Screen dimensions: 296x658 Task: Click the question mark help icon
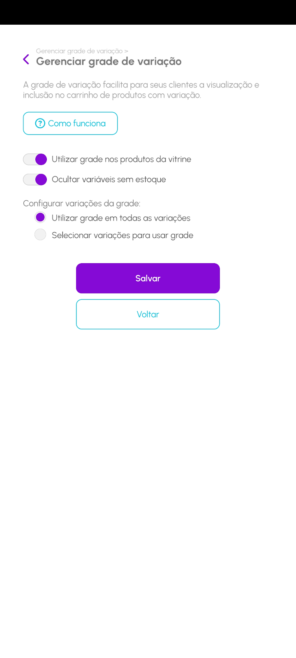(40, 123)
